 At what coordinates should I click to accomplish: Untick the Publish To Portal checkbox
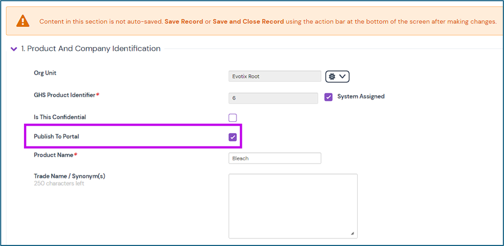point(233,137)
